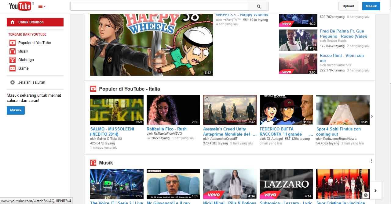This screenshot has height=204, width=391.
Task: Click Gli Autogol channel name
Action: [x=274, y=139]
